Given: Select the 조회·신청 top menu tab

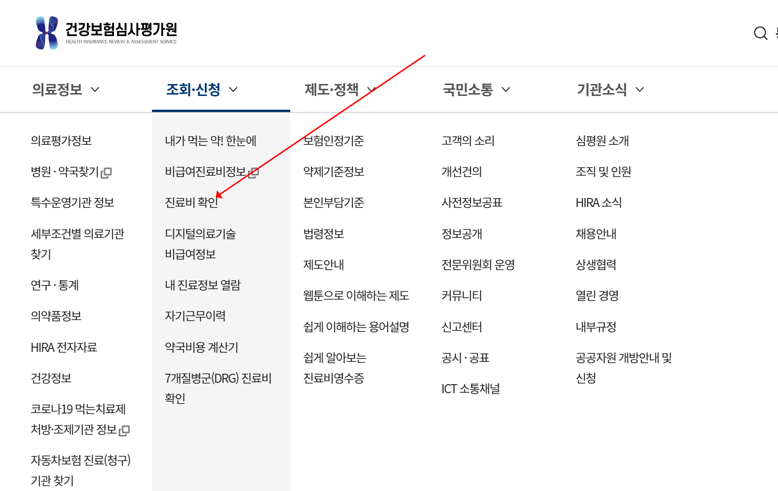Looking at the screenshot, I should [193, 90].
